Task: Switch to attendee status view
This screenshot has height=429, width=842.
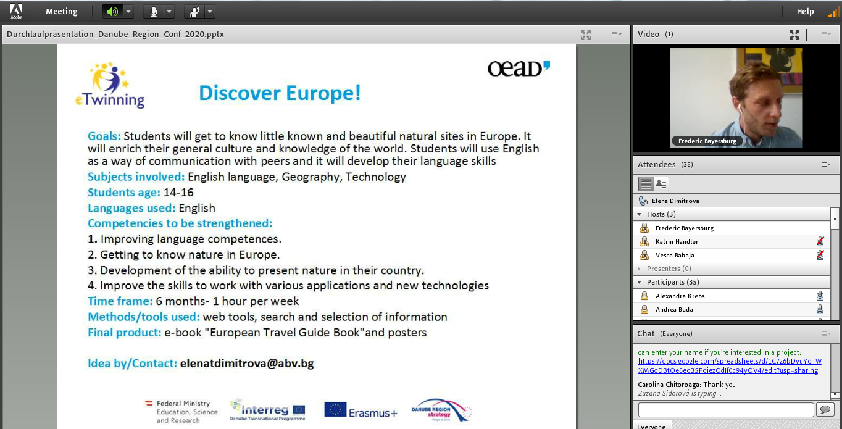Action: [661, 184]
